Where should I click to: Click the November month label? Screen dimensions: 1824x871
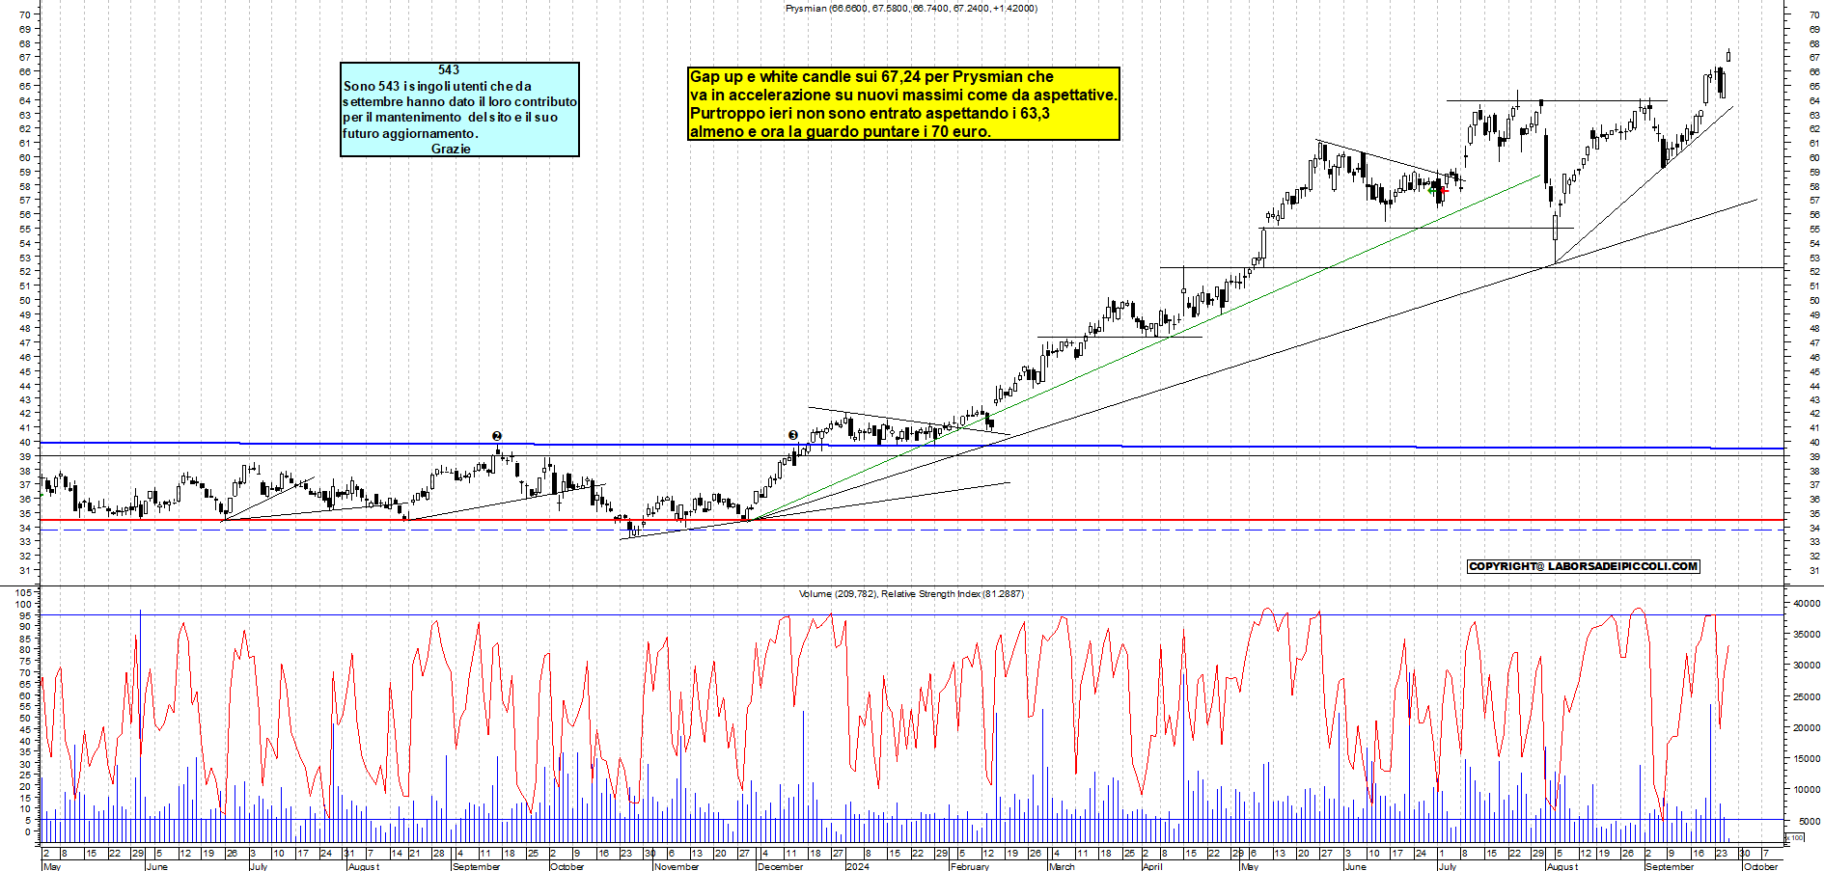coord(676,866)
